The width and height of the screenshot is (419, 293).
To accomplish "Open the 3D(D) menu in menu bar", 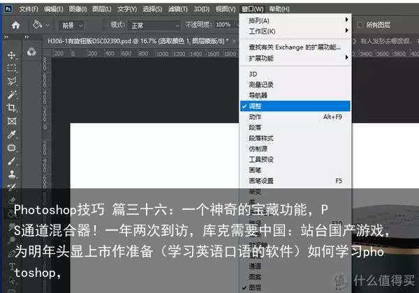I will coord(202,9).
